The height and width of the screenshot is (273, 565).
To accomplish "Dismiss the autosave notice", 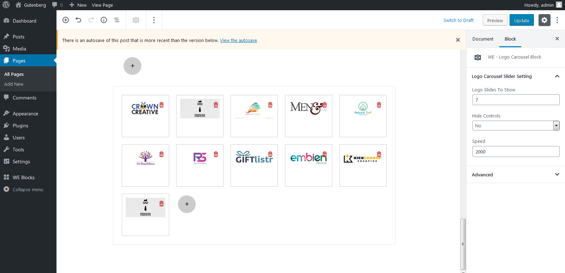I will tap(458, 40).
